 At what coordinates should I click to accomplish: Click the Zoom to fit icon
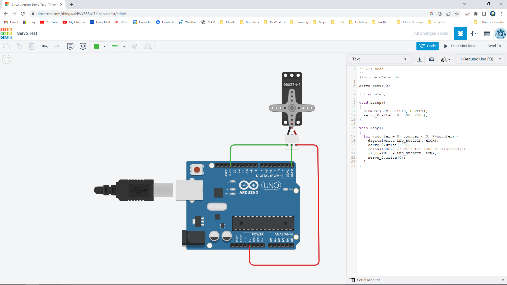pyautogui.click(x=7, y=59)
